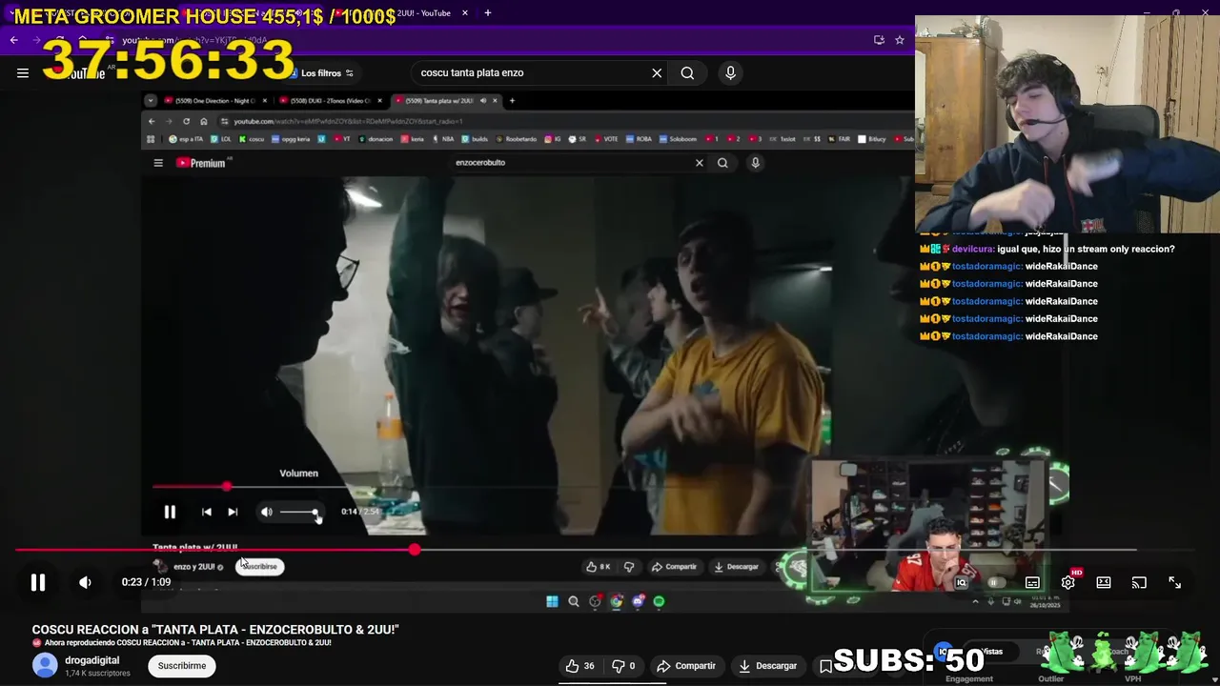Like inner video showing 8 K
The height and width of the screenshot is (686, 1220).
[x=599, y=567]
